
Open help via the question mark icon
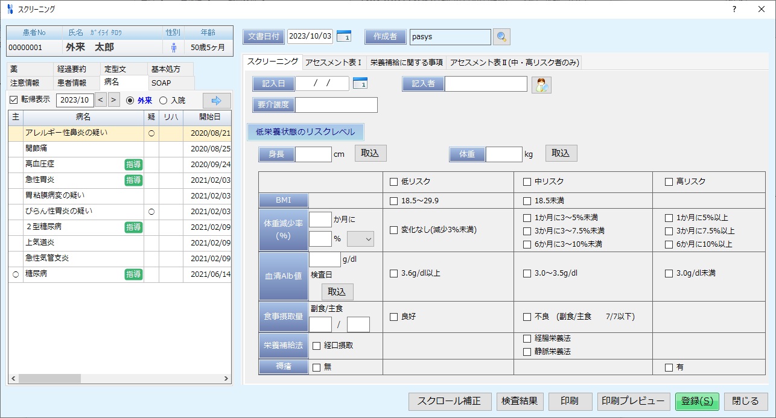coord(733,9)
